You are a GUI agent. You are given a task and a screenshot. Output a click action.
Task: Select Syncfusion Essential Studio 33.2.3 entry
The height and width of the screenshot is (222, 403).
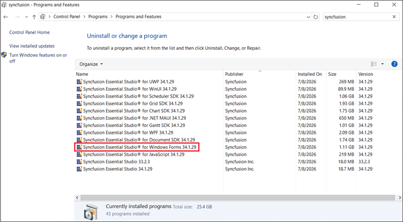116,161
